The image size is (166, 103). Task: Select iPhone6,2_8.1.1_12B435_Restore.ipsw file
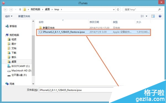click(94, 32)
